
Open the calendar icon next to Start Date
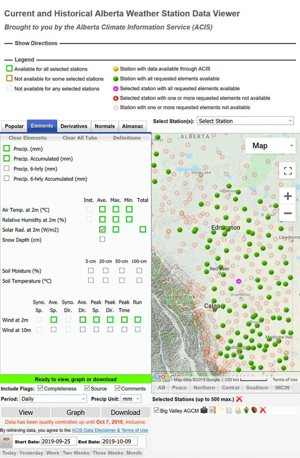click(7, 441)
